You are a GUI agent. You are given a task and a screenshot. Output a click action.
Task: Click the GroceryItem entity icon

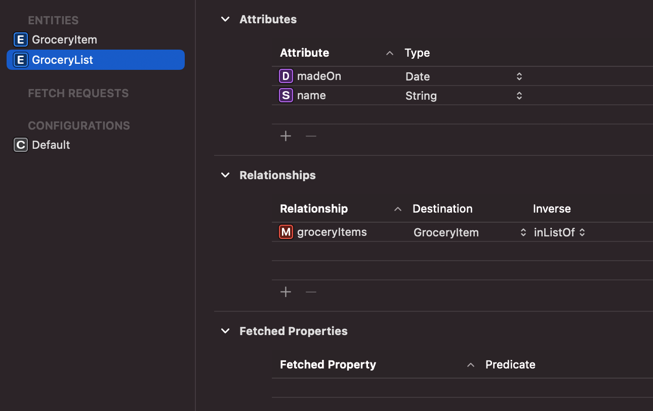20,39
